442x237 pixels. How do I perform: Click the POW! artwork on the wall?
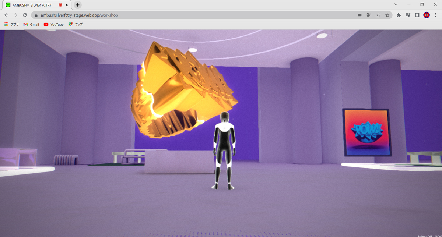[367, 132]
